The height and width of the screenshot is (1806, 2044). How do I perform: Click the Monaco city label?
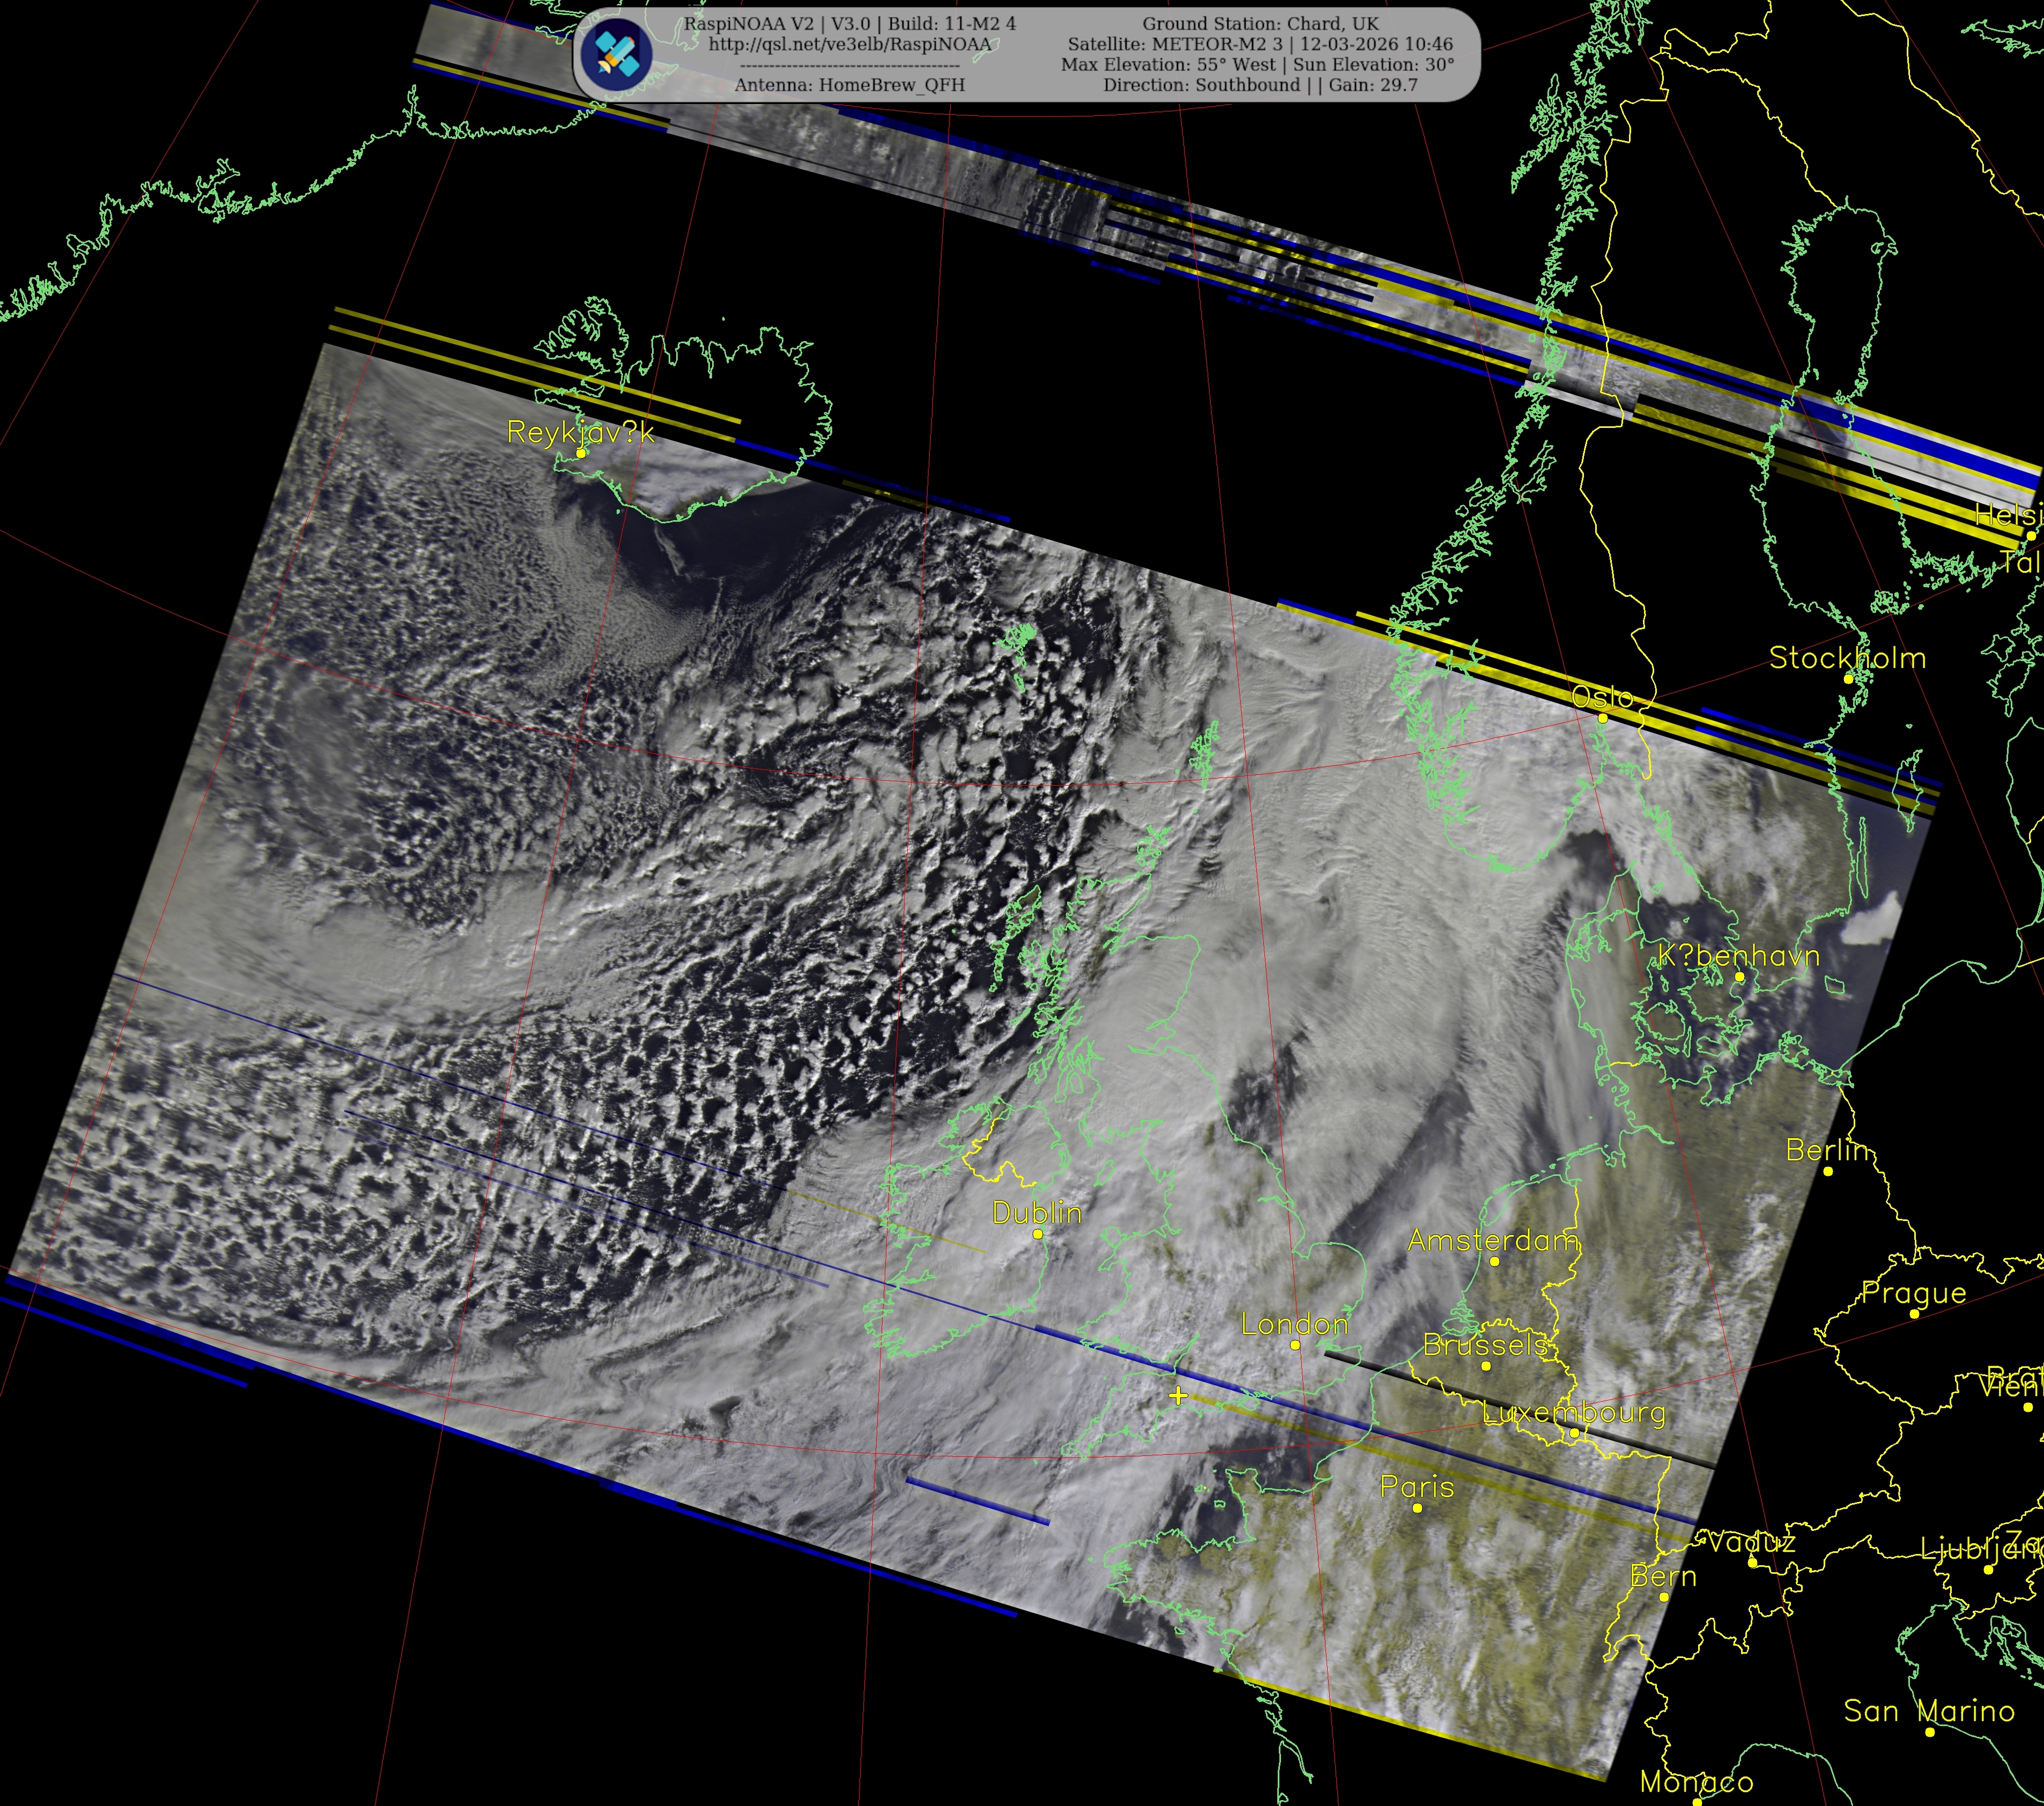pos(1696,1782)
